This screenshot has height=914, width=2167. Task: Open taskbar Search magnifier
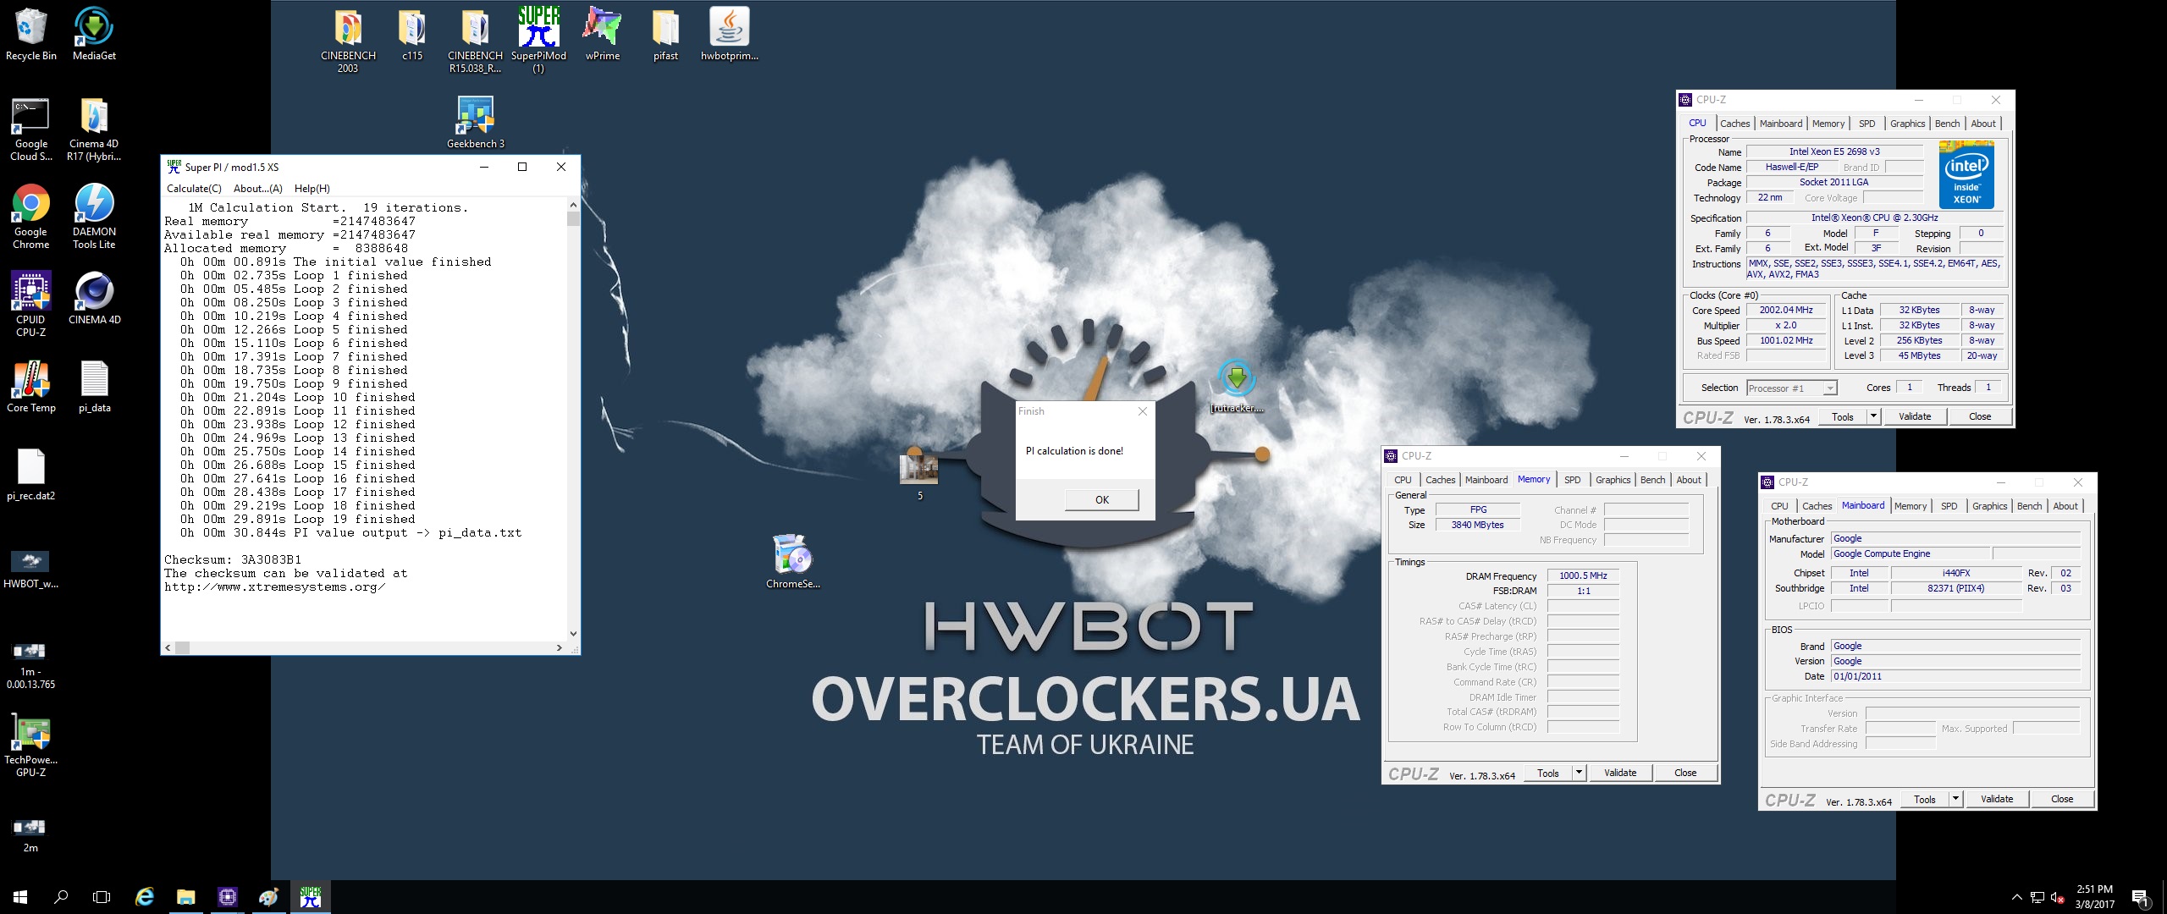[x=61, y=897]
